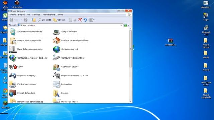Click the blue undo arrow icon
214x120 pixels.
tap(85, 20)
